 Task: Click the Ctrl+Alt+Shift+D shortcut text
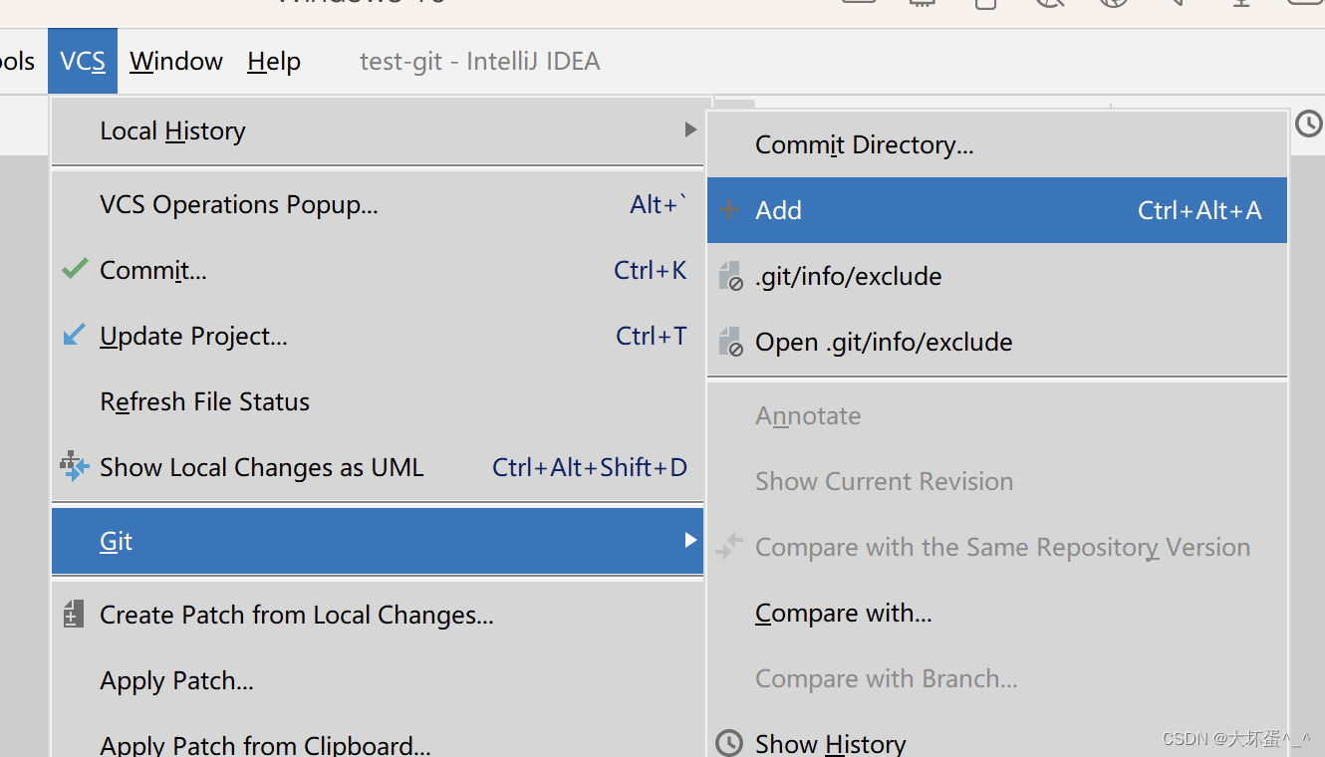(x=590, y=468)
